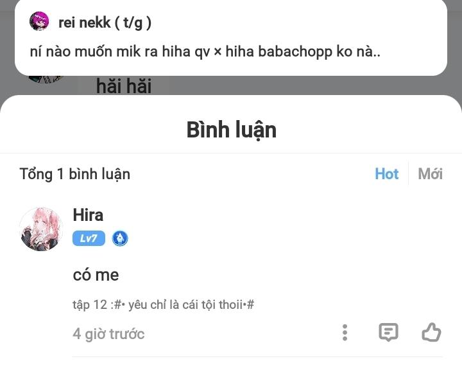Switch comment sorting to Mới
The width and height of the screenshot is (462, 368).
[x=430, y=174]
